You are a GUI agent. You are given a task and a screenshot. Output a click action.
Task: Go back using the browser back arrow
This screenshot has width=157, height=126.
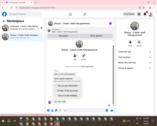pyautogui.click(x=3, y=8)
